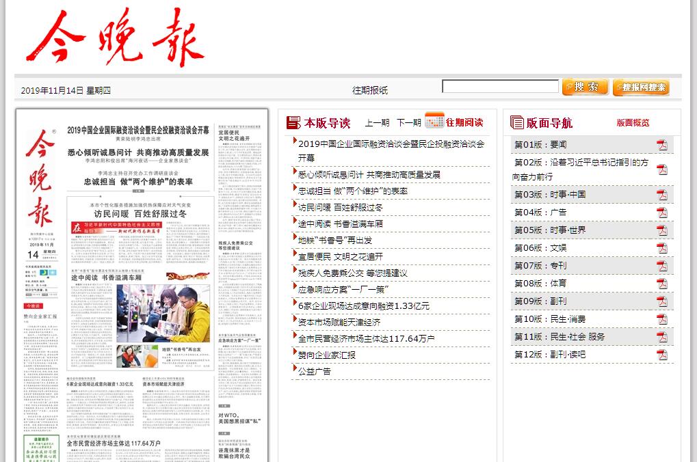Open the 版面概览 overview link
The height and width of the screenshot is (462, 697).
pyautogui.click(x=633, y=123)
